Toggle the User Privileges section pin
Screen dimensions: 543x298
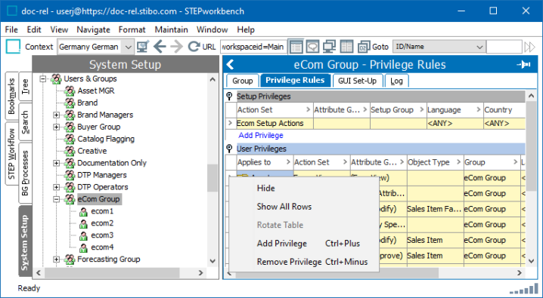point(229,149)
